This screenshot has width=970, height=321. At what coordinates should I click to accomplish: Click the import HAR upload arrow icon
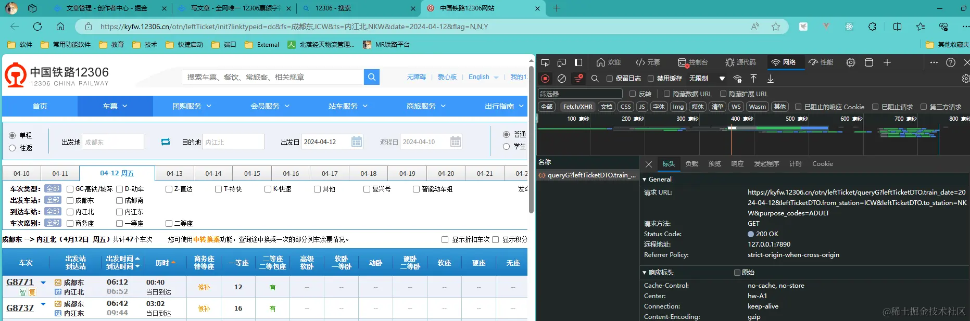(x=753, y=79)
